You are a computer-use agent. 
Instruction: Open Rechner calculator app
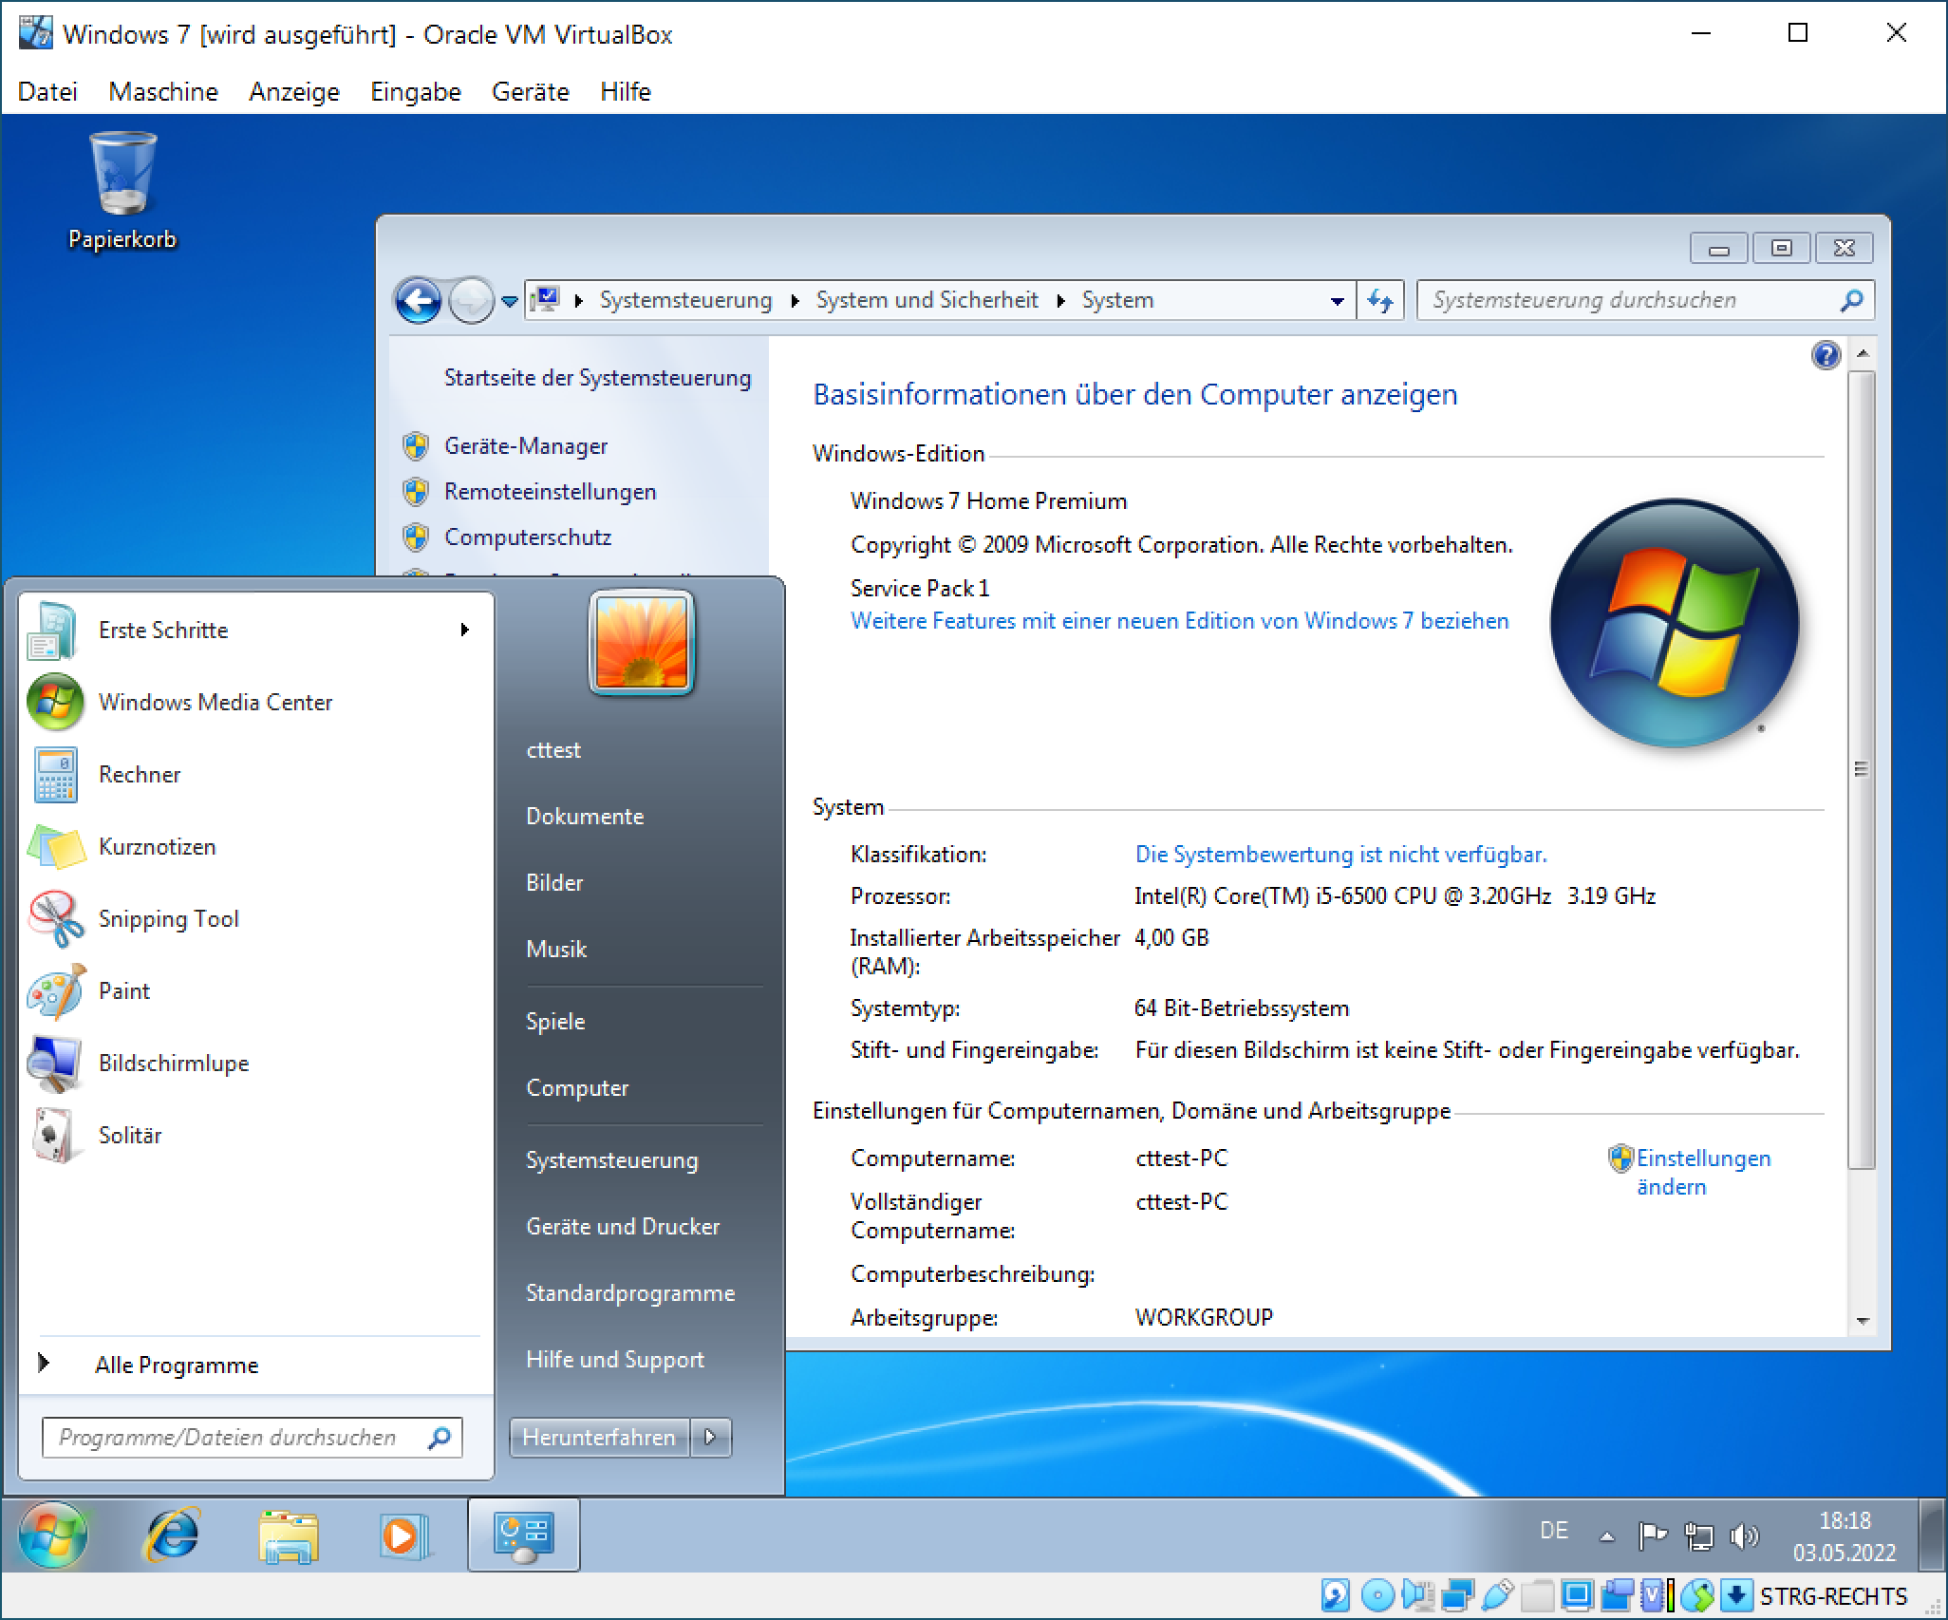pyautogui.click(x=139, y=775)
